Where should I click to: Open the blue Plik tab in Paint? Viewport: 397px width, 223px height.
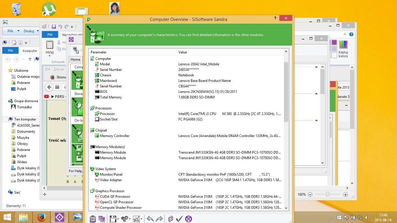[50, 35]
